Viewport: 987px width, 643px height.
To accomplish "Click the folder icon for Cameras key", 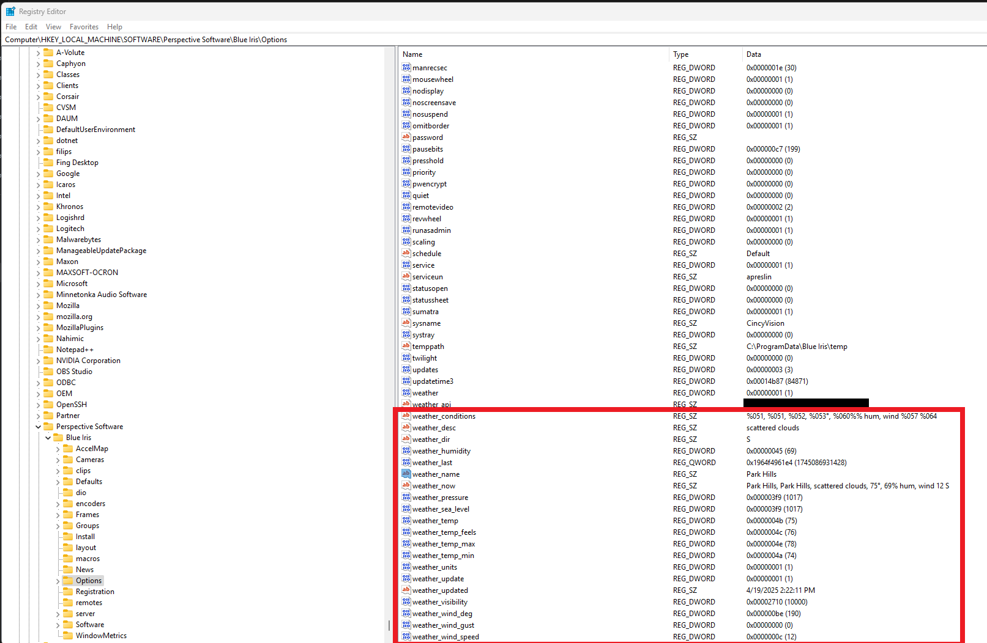I will (x=69, y=460).
